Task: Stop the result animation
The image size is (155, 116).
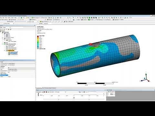Action: click(x=46, y=92)
